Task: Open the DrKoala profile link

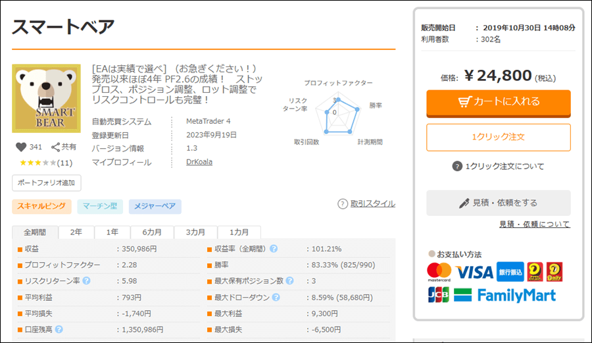Action: point(199,162)
